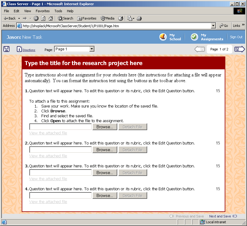Click the Go button beside address bar
Image resolution: width=247 pixels, height=226 pixels.
[x=224, y=26]
